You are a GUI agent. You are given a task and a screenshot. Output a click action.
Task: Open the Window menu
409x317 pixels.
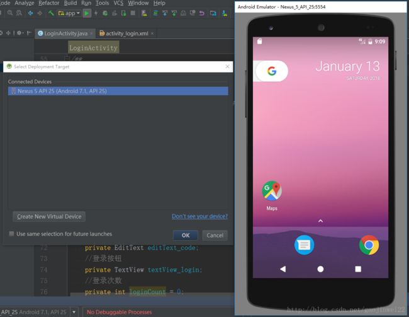click(x=138, y=3)
